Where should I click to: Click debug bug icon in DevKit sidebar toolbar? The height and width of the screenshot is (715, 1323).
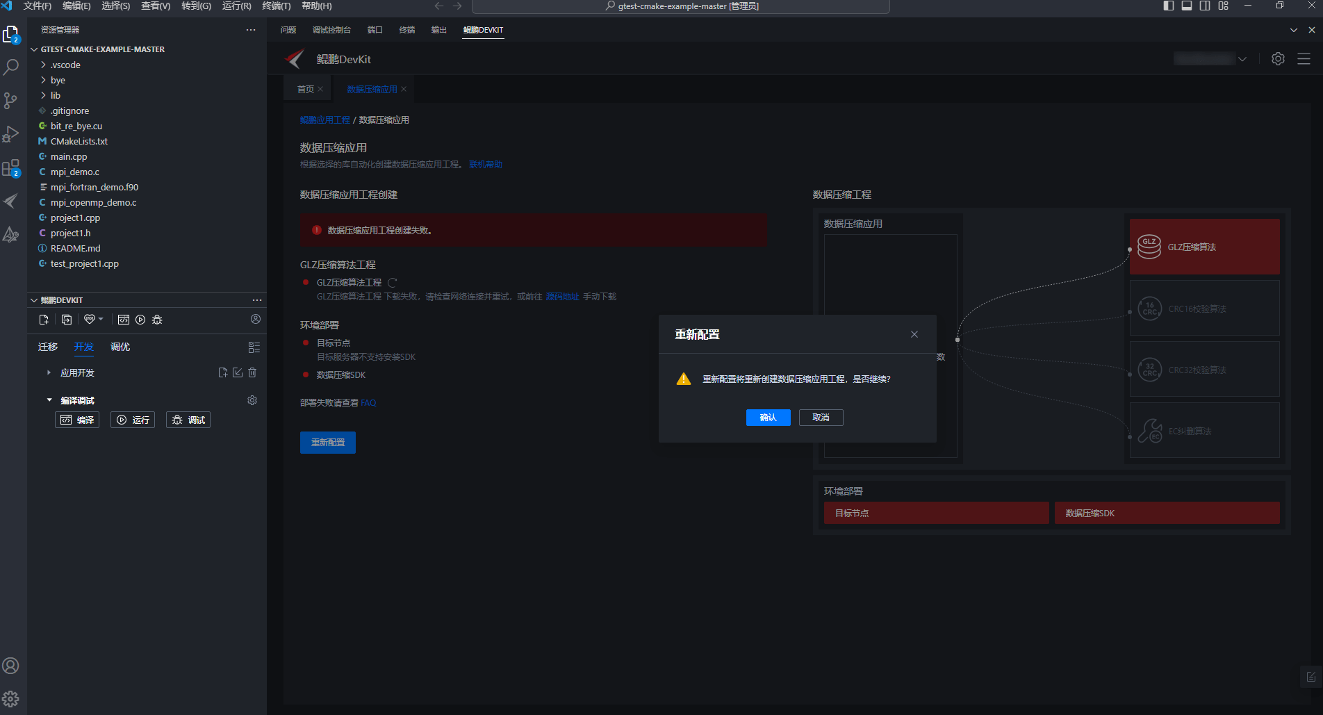157,320
